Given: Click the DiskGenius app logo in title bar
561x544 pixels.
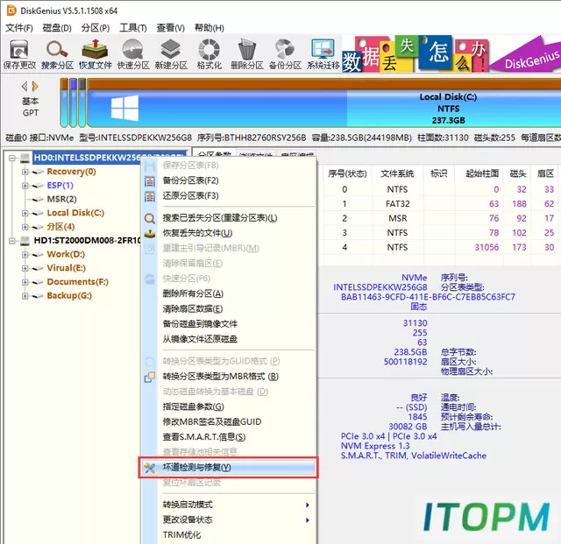Looking at the screenshot, I should pyautogui.click(x=11, y=11).
